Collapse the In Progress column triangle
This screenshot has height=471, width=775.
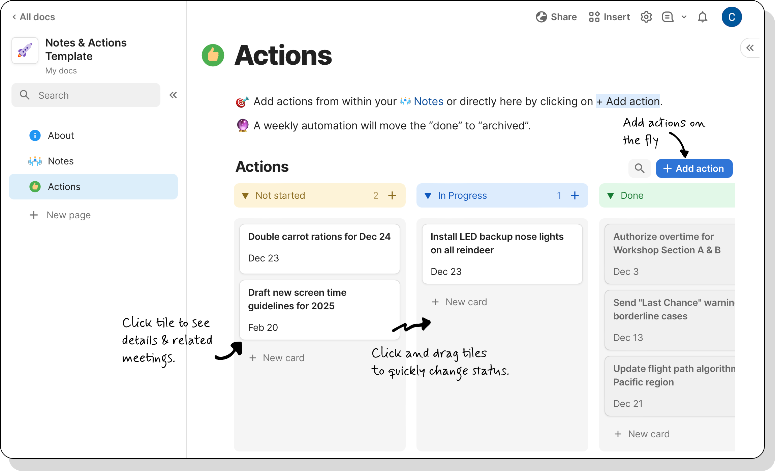tap(428, 196)
